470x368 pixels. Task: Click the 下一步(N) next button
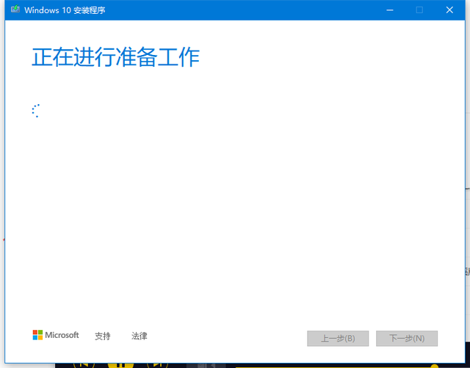point(407,339)
